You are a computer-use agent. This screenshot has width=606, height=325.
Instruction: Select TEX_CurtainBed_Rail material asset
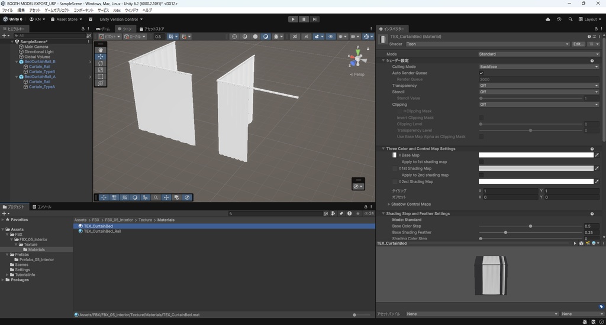[102, 231]
